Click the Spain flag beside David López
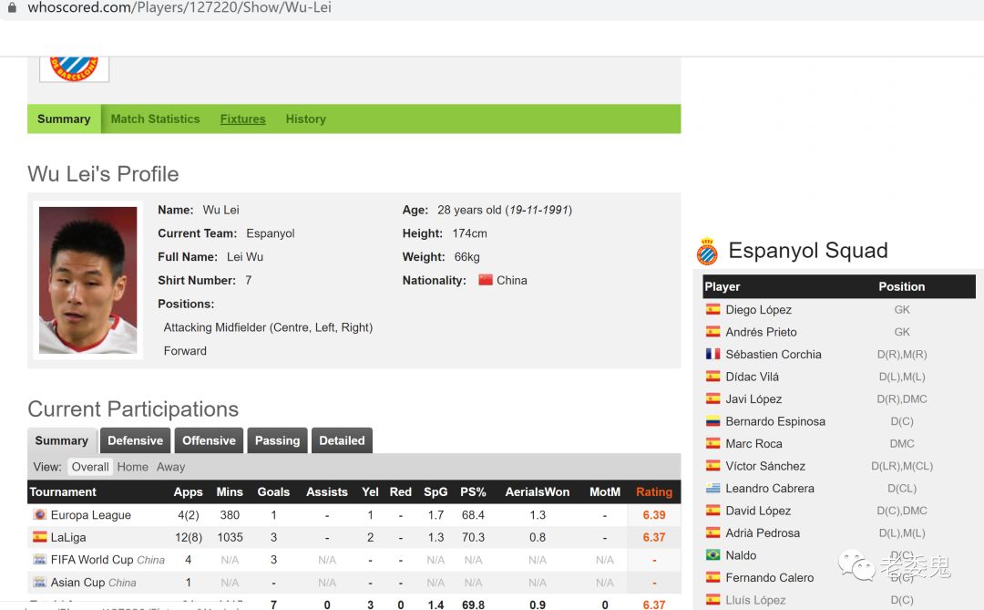 coord(712,510)
